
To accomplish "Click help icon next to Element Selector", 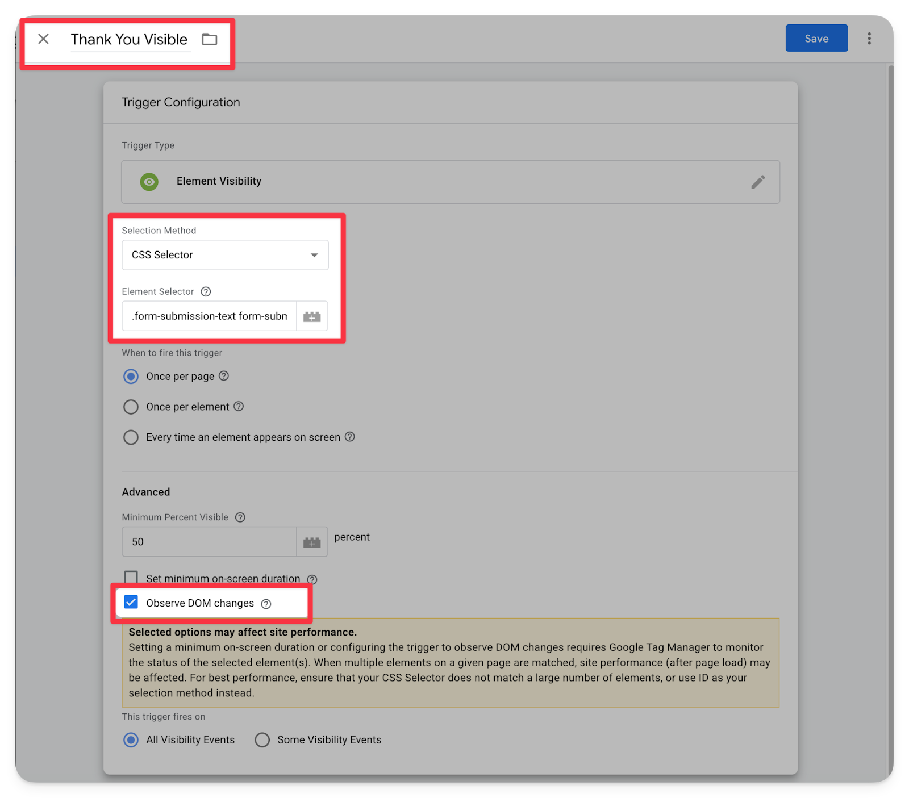I will coord(206,291).
